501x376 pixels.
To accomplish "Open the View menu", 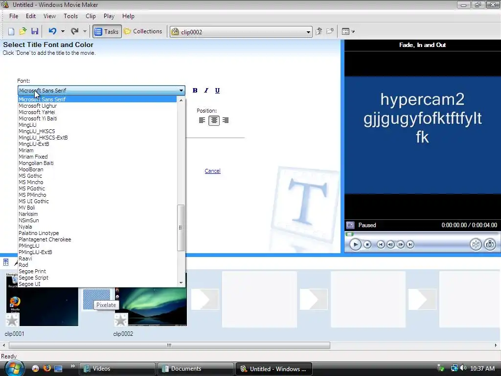I will pos(49,16).
